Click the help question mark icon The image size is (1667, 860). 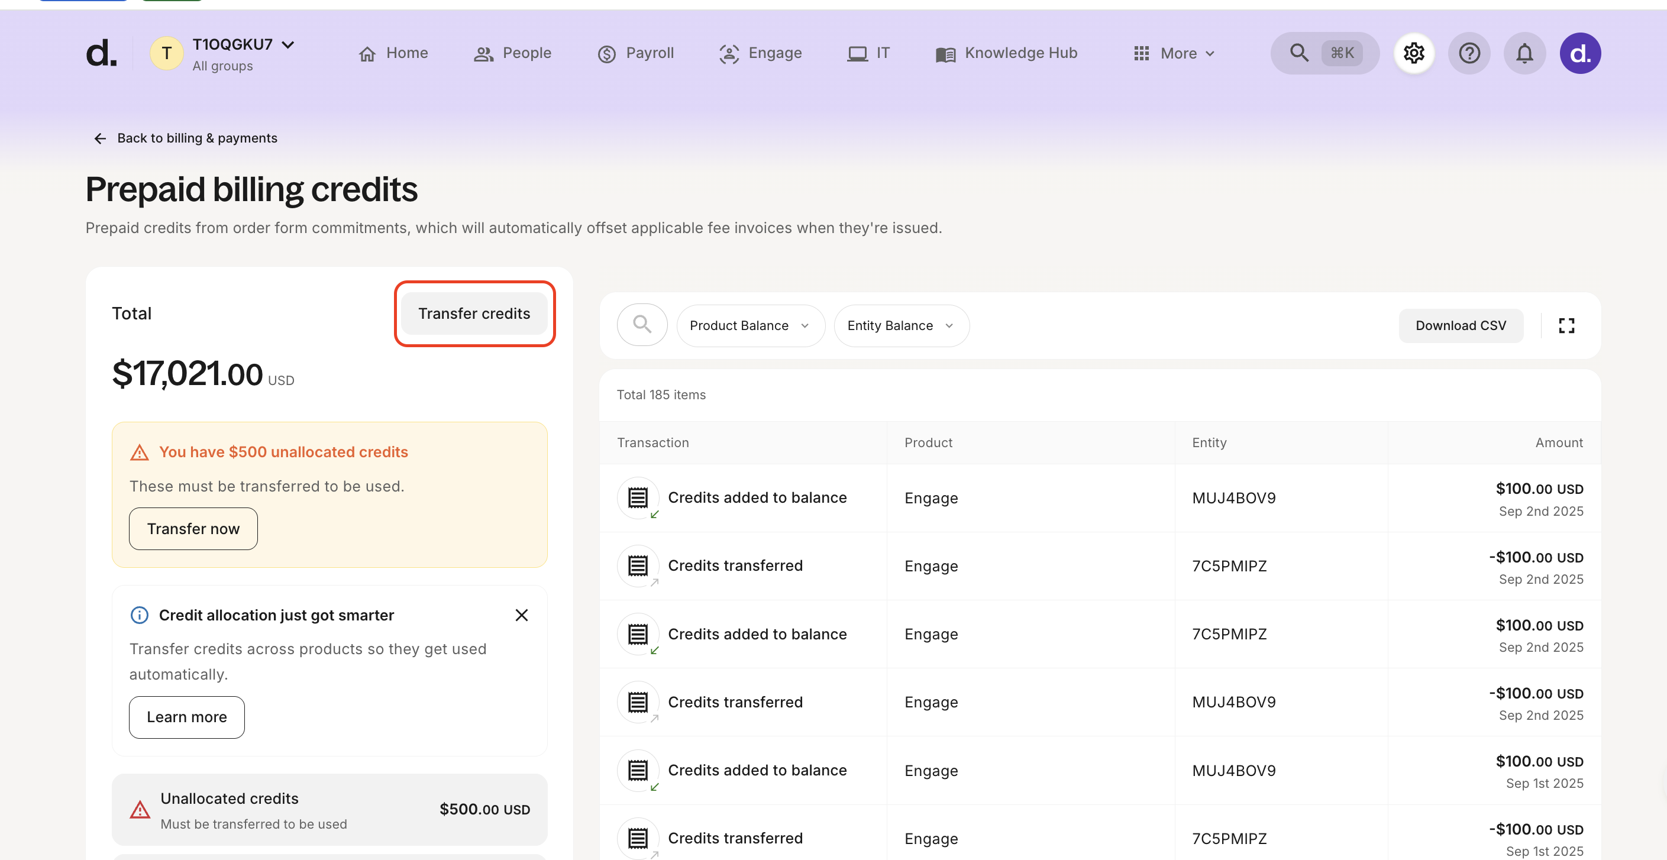click(1469, 53)
